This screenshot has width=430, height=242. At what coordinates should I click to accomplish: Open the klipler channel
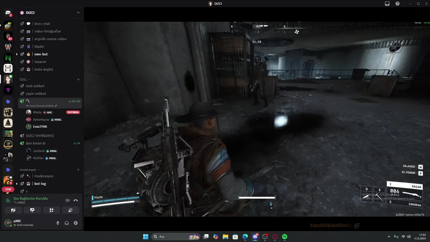pos(50,46)
